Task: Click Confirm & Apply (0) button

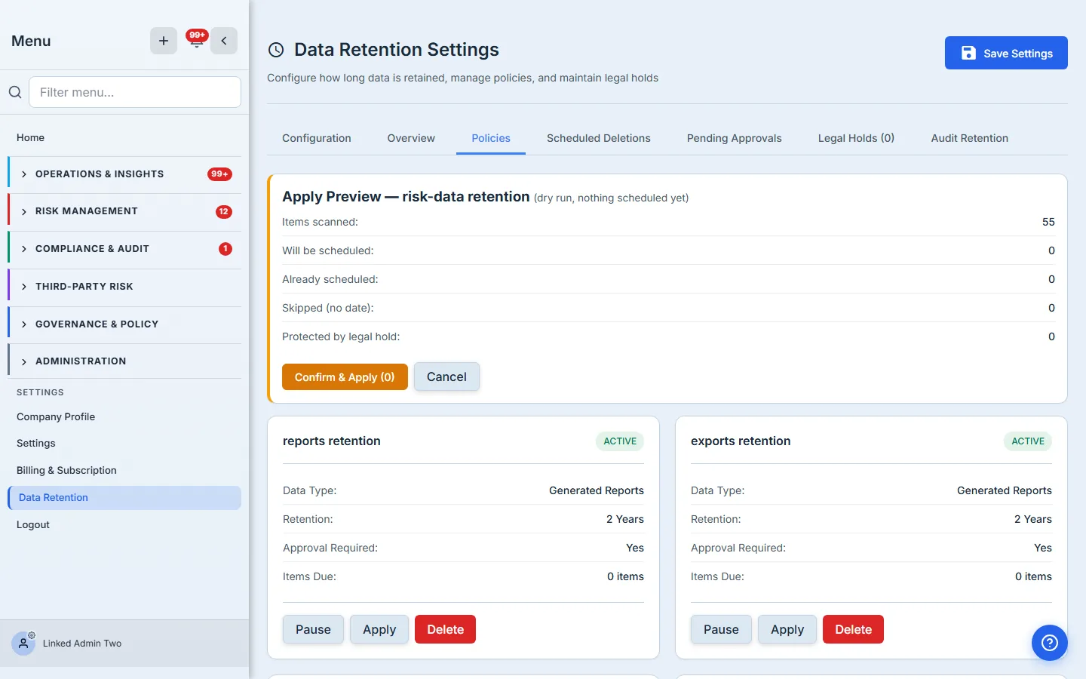Action: [345, 377]
